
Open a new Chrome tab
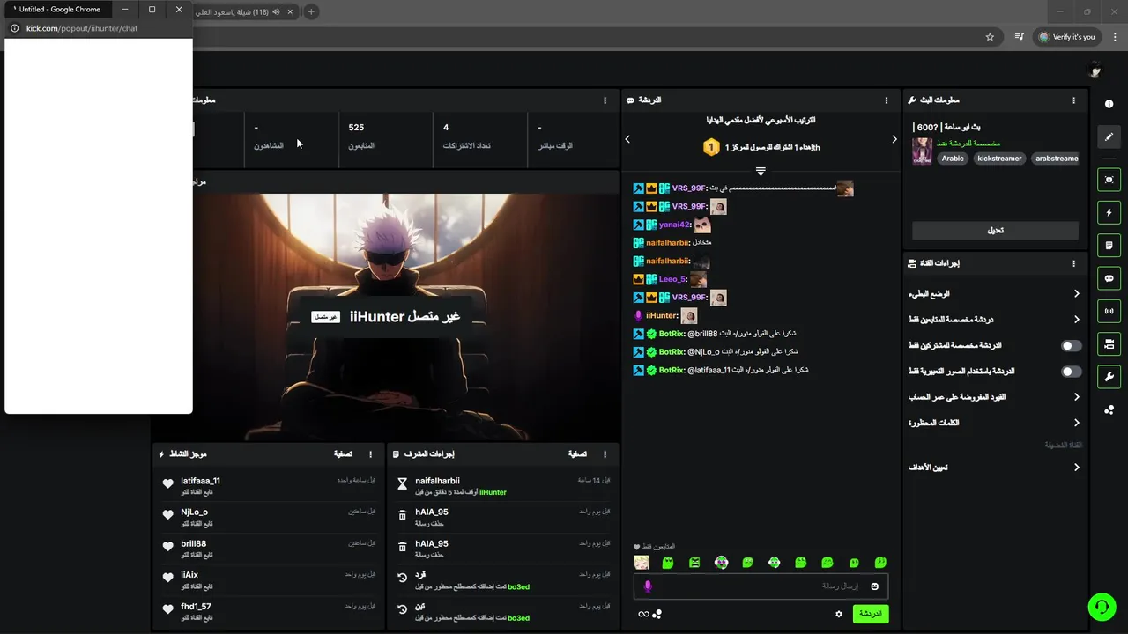(x=311, y=11)
